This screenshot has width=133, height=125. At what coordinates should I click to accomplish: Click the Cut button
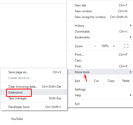click(96, 81)
